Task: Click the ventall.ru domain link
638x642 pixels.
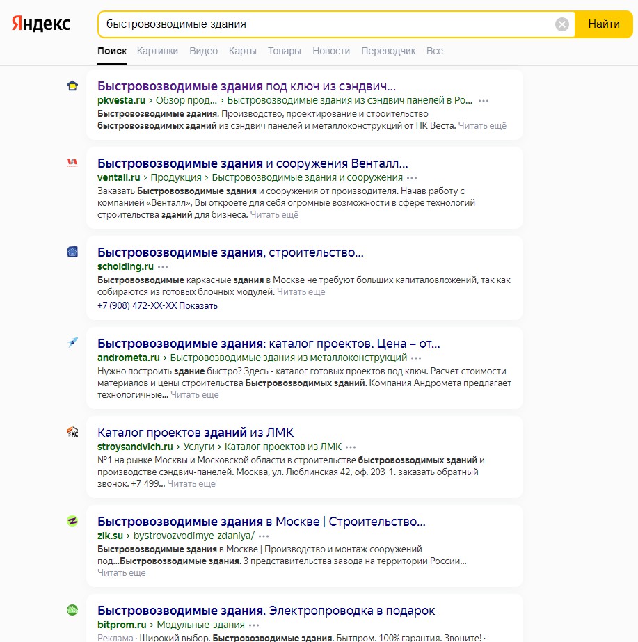Action: click(119, 177)
